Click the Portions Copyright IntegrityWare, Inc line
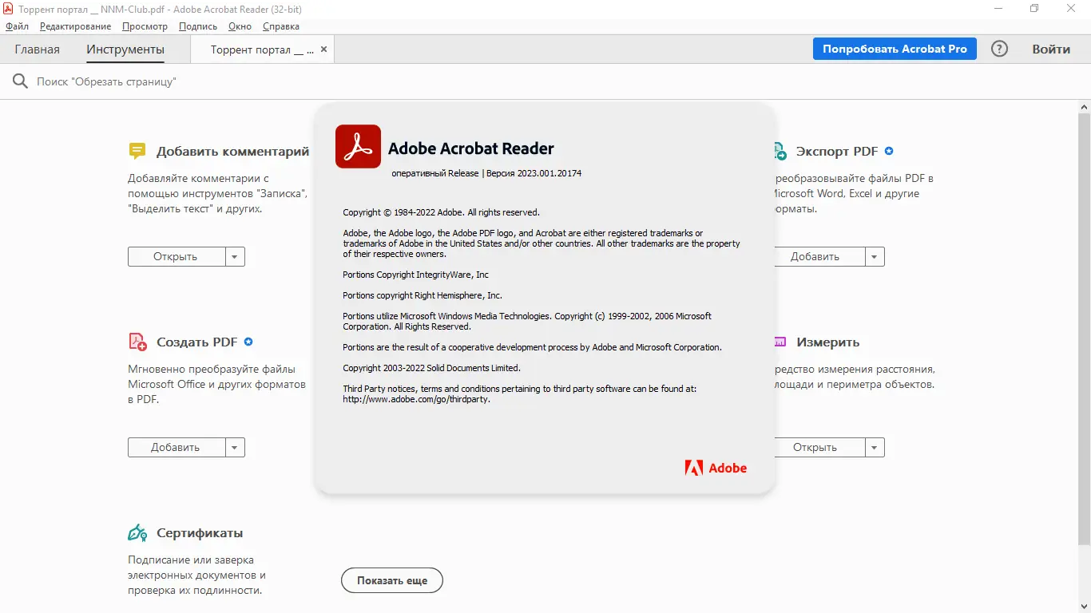The image size is (1091, 613). click(416, 275)
